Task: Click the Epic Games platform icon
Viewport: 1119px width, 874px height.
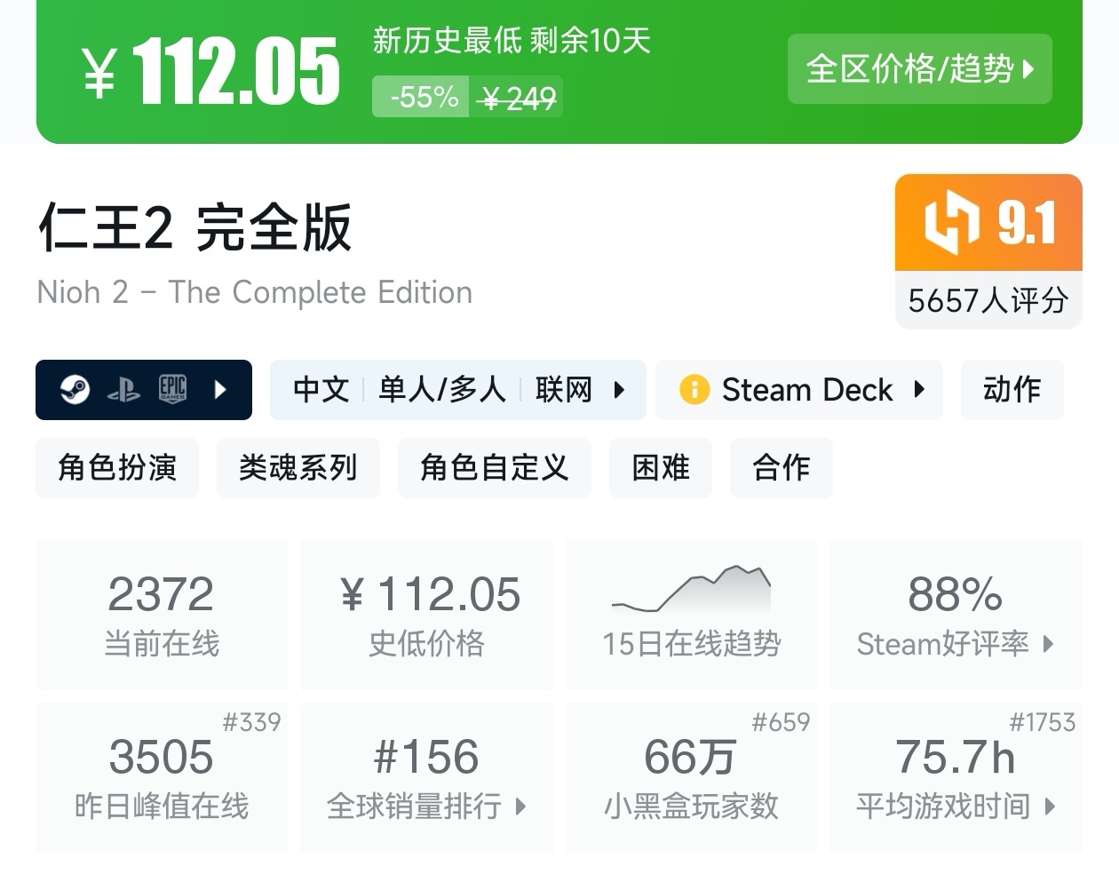Action: coord(171,389)
